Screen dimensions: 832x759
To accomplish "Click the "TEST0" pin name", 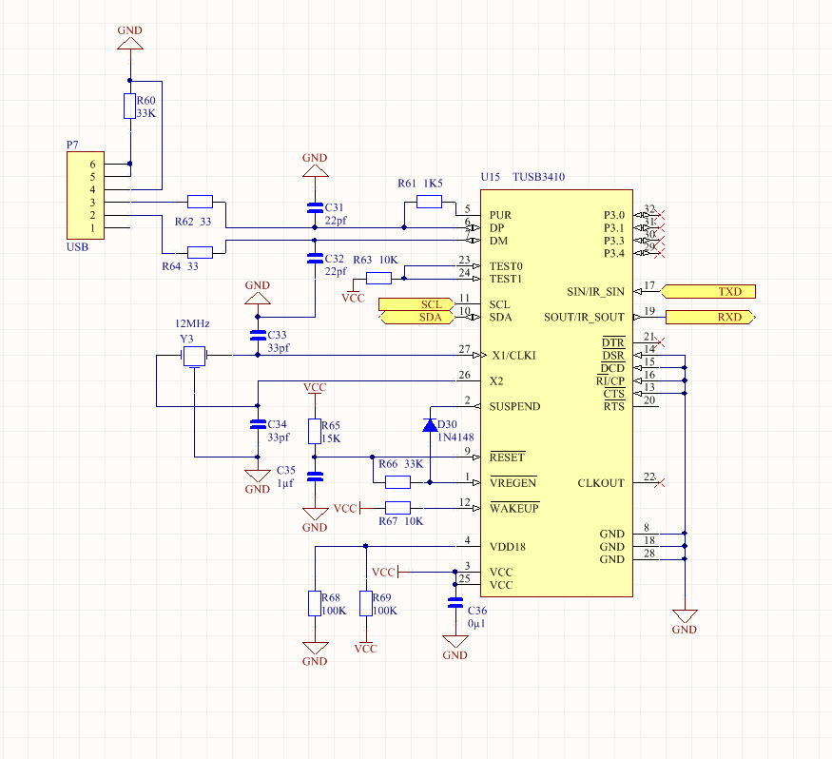I will tap(506, 266).
